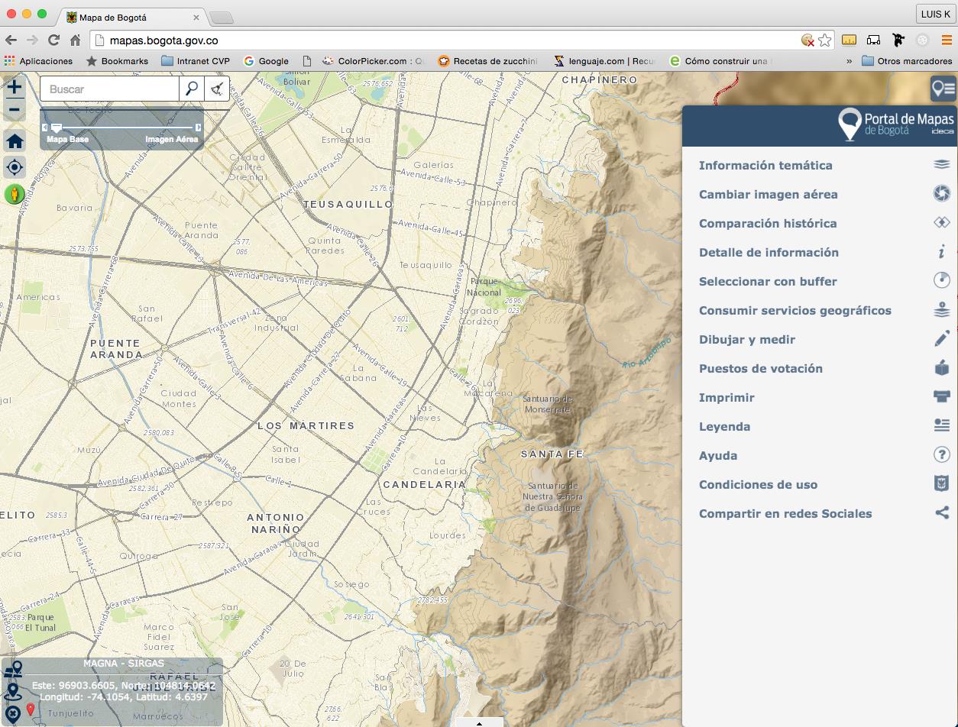Image resolution: width=958 pixels, height=727 pixels.
Task: Click the Dibujar y medir pencil icon
Action: (x=942, y=338)
